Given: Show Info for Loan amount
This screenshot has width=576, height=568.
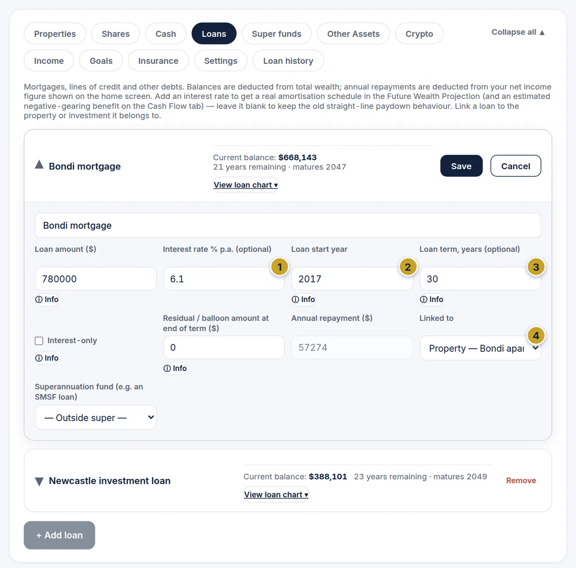Looking at the screenshot, I should click(x=47, y=300).
